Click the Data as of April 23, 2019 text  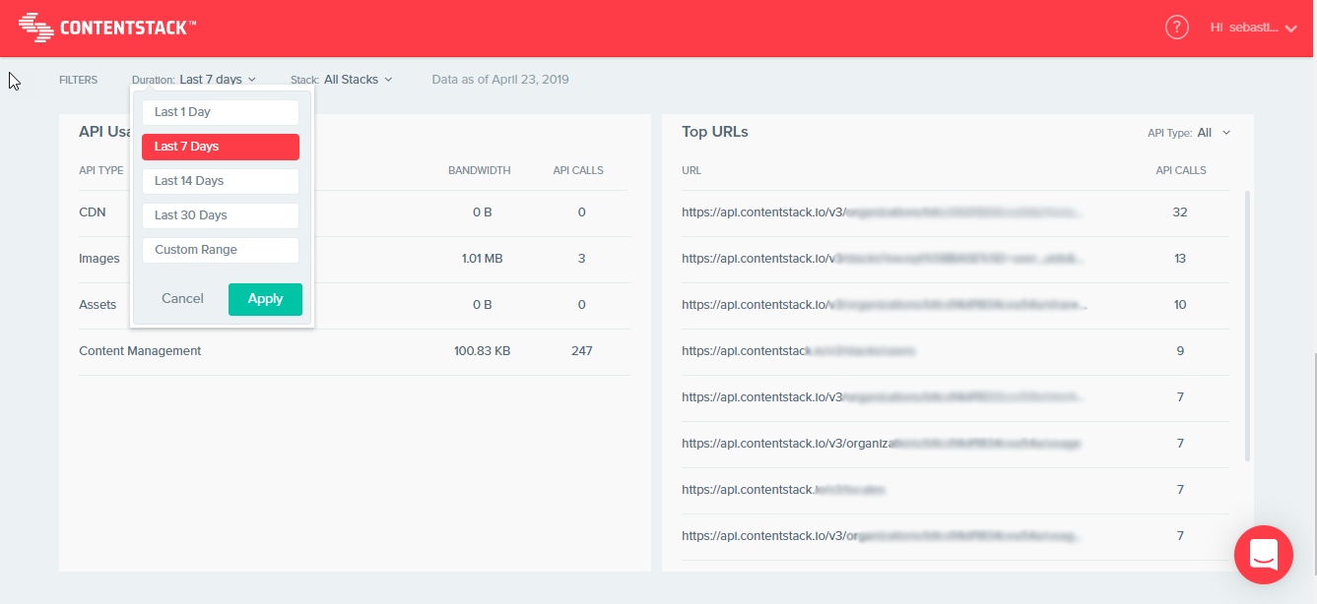tap(500, 80)
